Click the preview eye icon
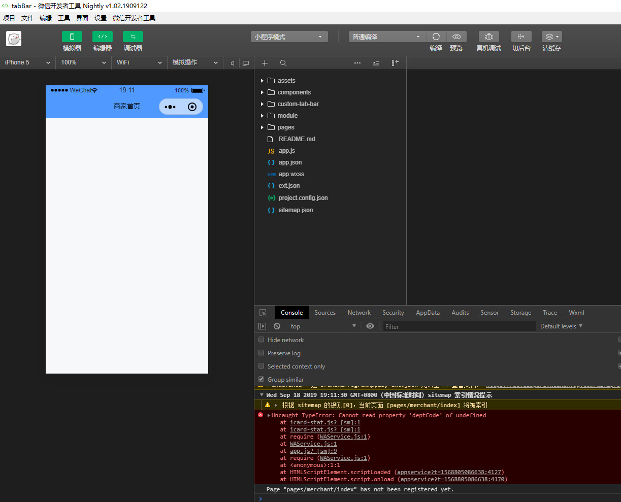This screenshot has width=621, height=502. click(x=456, y=37)
